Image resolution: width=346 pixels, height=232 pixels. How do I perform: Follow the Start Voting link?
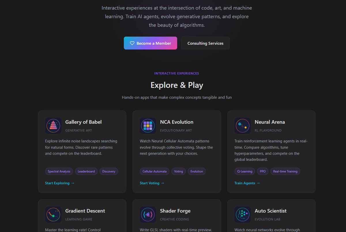pyautogui.click(x=152, y=183)
